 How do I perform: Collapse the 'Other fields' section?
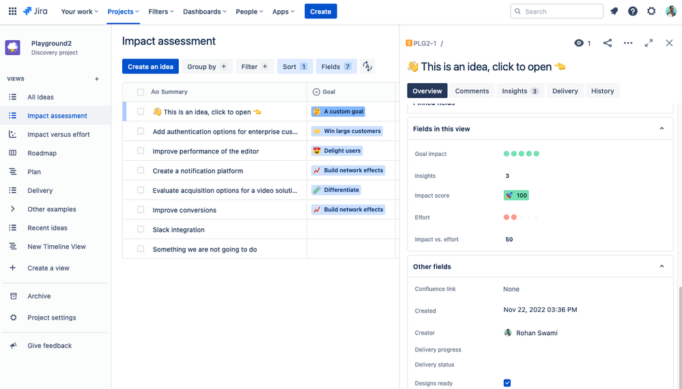[x=662, y=266]
